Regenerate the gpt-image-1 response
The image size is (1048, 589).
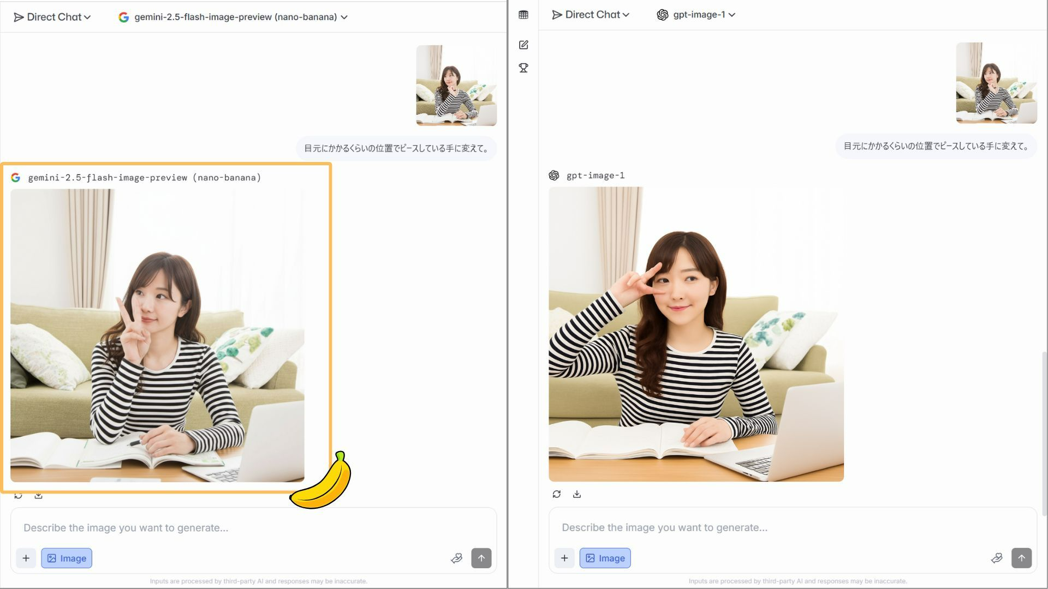coord(556,494)
